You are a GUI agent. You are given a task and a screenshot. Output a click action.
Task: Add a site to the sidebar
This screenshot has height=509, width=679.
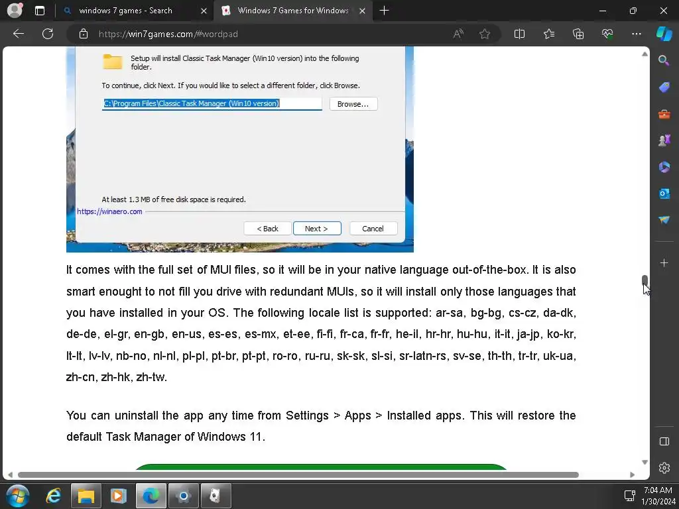664,262
